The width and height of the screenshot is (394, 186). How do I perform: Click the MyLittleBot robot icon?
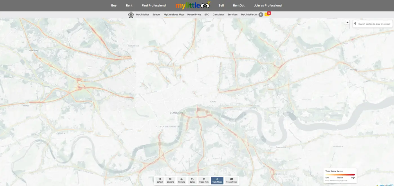tap(131, 14)
